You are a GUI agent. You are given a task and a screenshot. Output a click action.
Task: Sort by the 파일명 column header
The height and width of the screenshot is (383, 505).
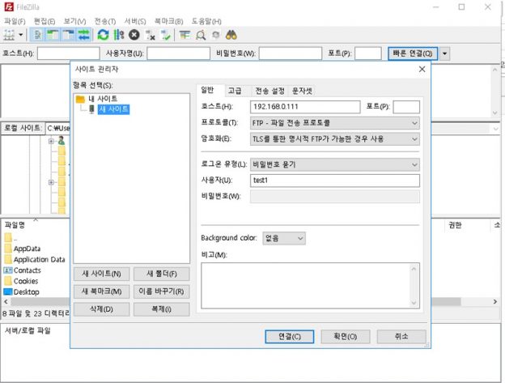(x=15, y=225)
